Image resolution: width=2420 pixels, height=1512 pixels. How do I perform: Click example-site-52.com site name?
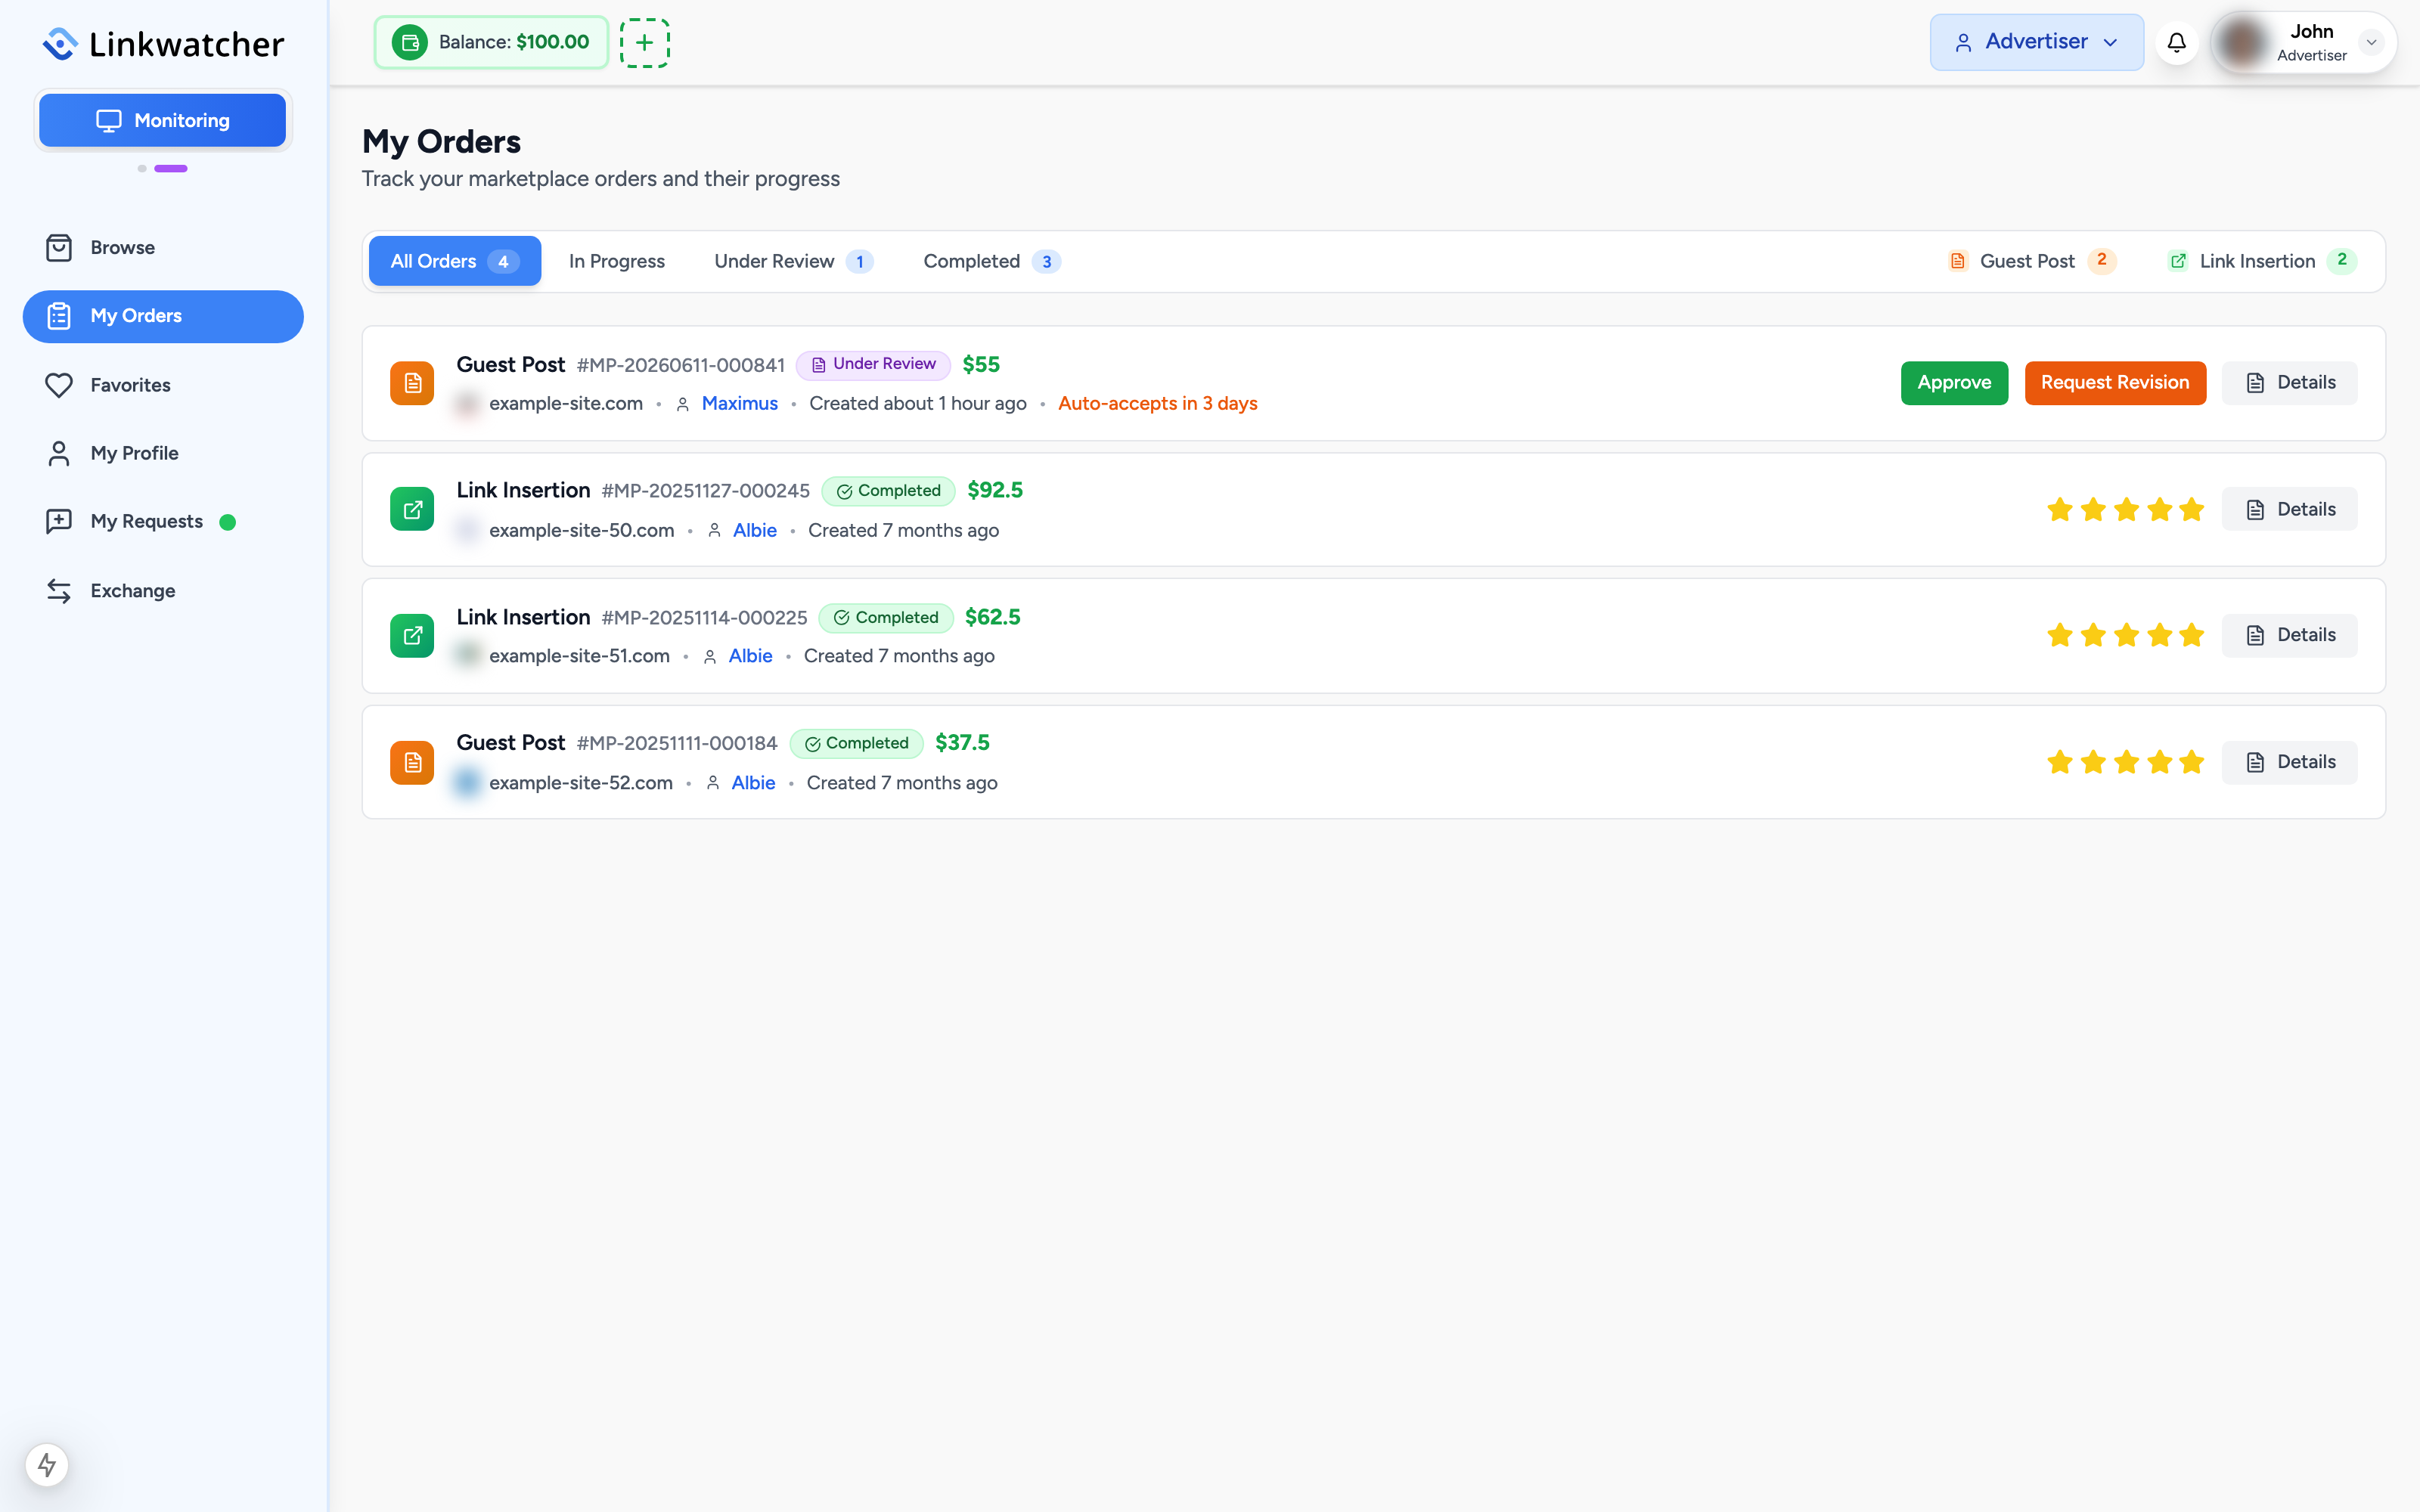click(580, 783)
